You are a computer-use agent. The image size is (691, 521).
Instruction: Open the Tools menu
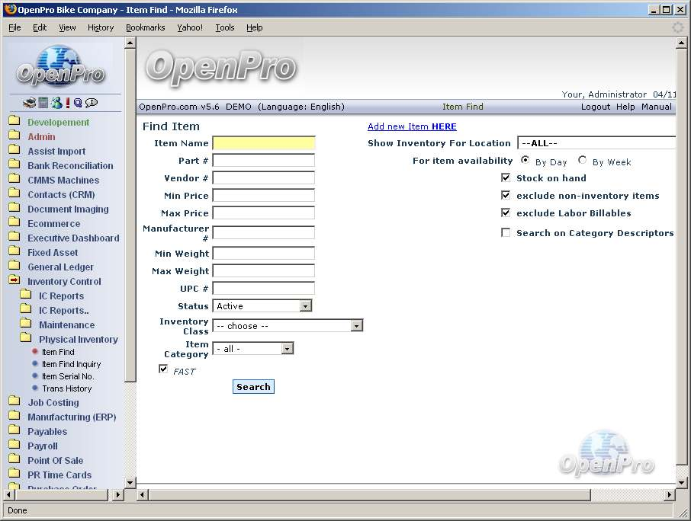225,27
